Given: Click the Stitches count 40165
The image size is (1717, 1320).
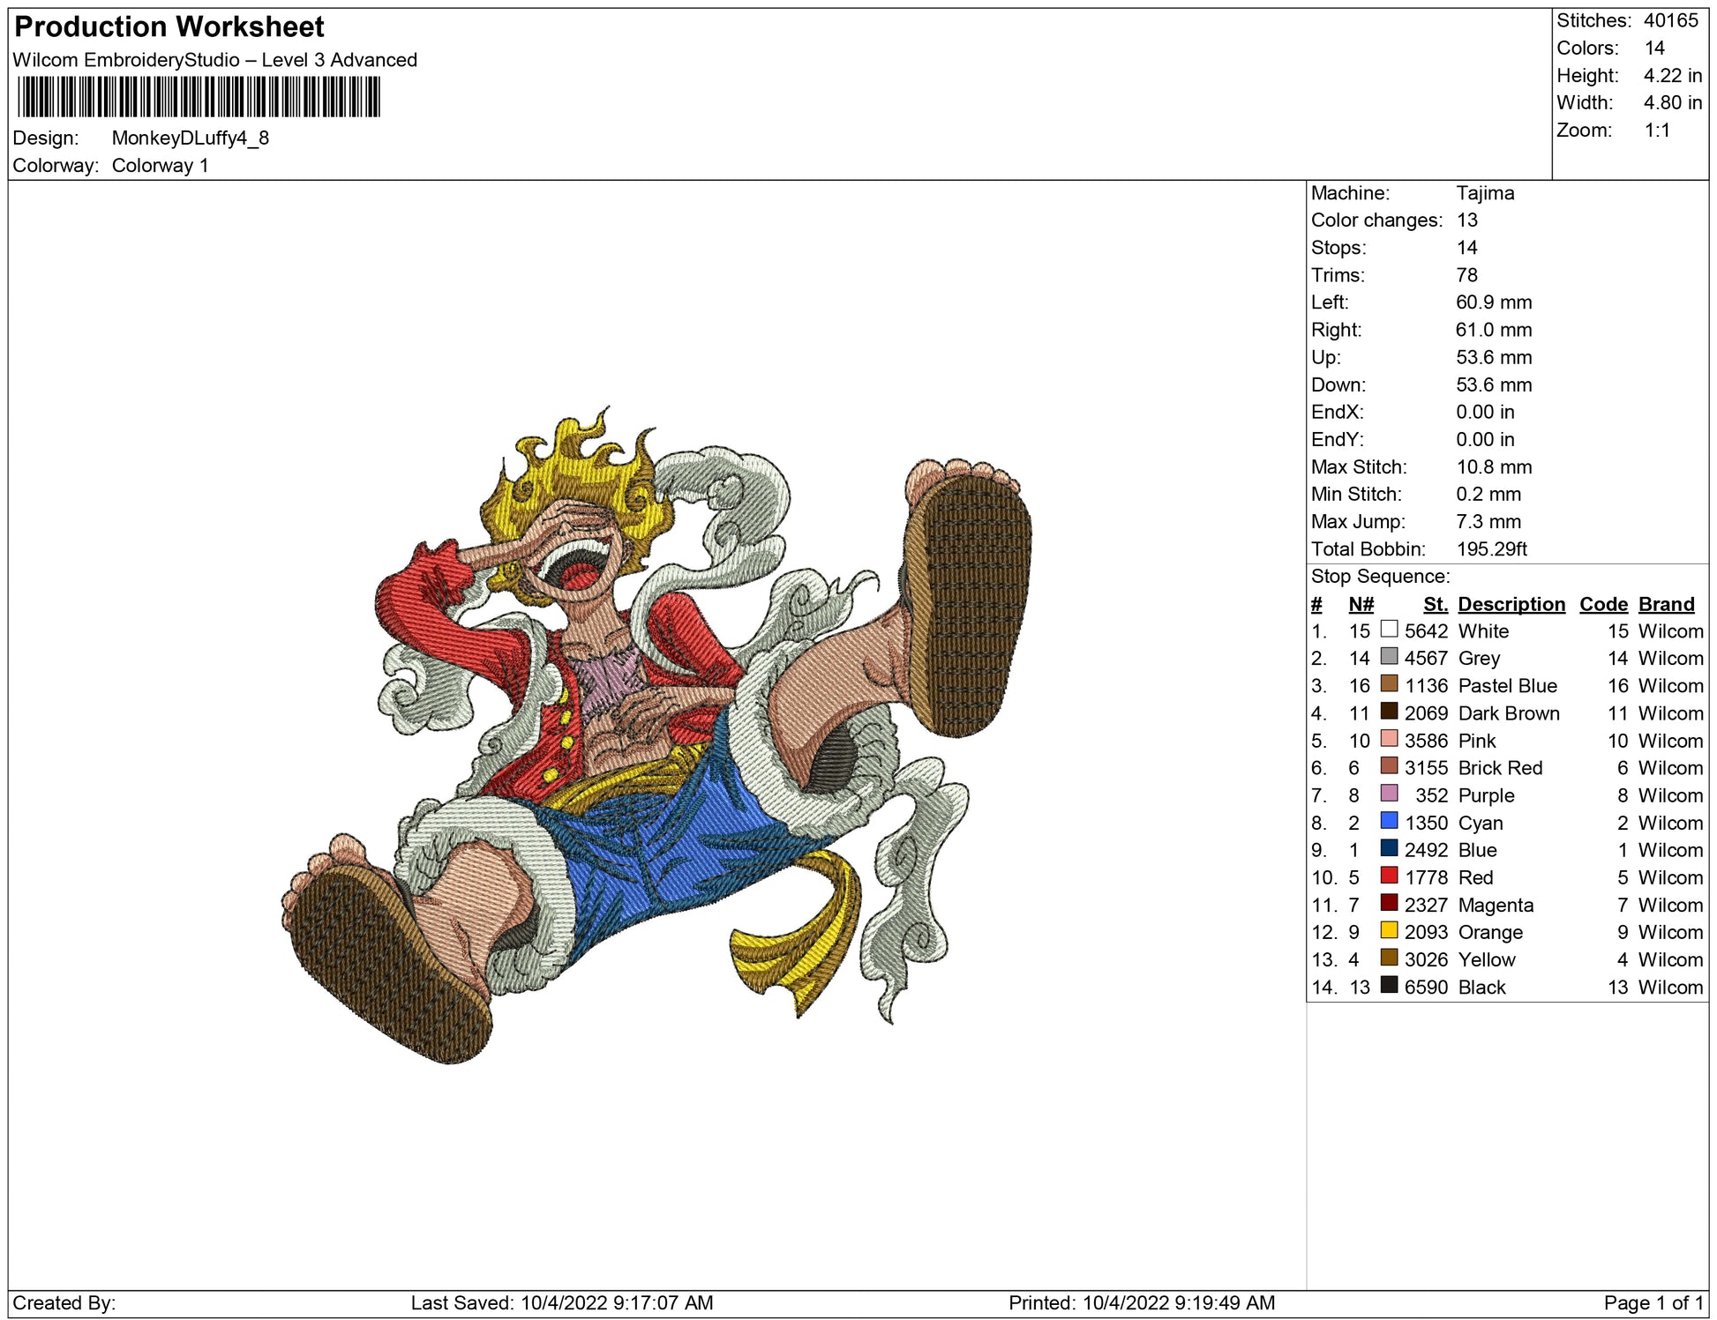Looking at the screenshot, I should 1670,20.
